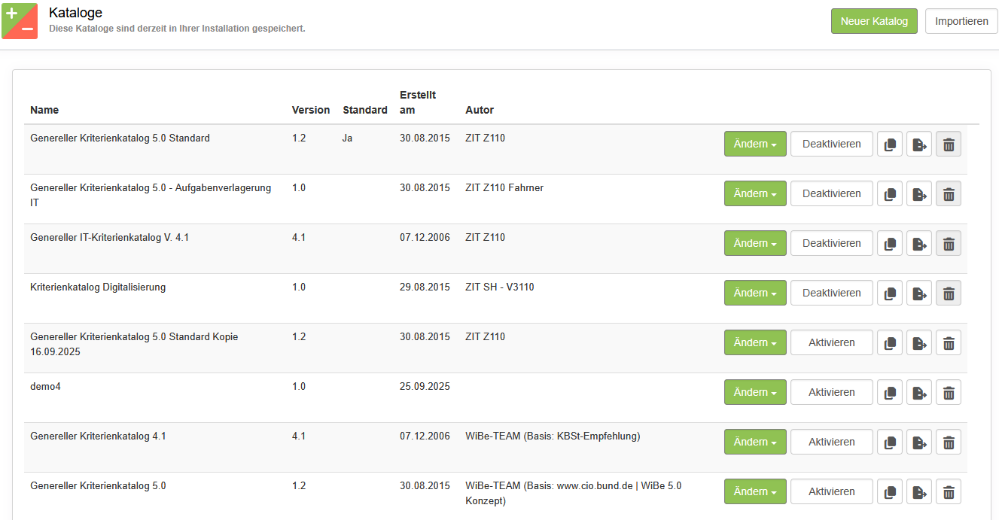Viewport: 999px width, 520px height.
Task: Click the Kataloge plus/minus logo
Action: pos(20,21)
